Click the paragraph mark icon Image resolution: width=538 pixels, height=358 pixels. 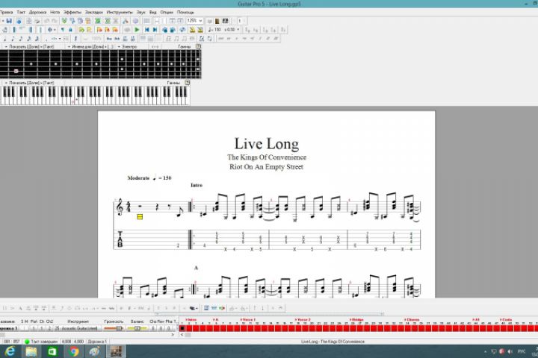[63, 30]
